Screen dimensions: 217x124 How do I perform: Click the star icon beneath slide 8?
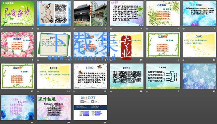[38, 60]
